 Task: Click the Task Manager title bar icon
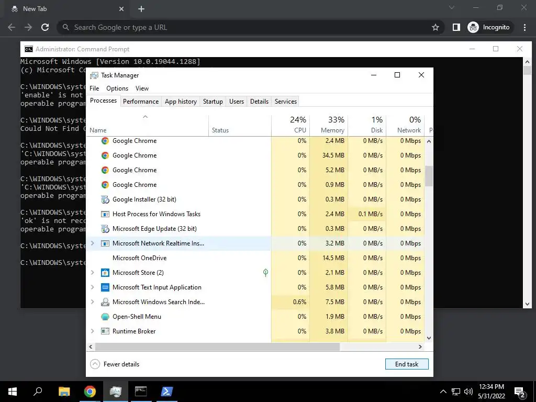click(x=94, y=75)
